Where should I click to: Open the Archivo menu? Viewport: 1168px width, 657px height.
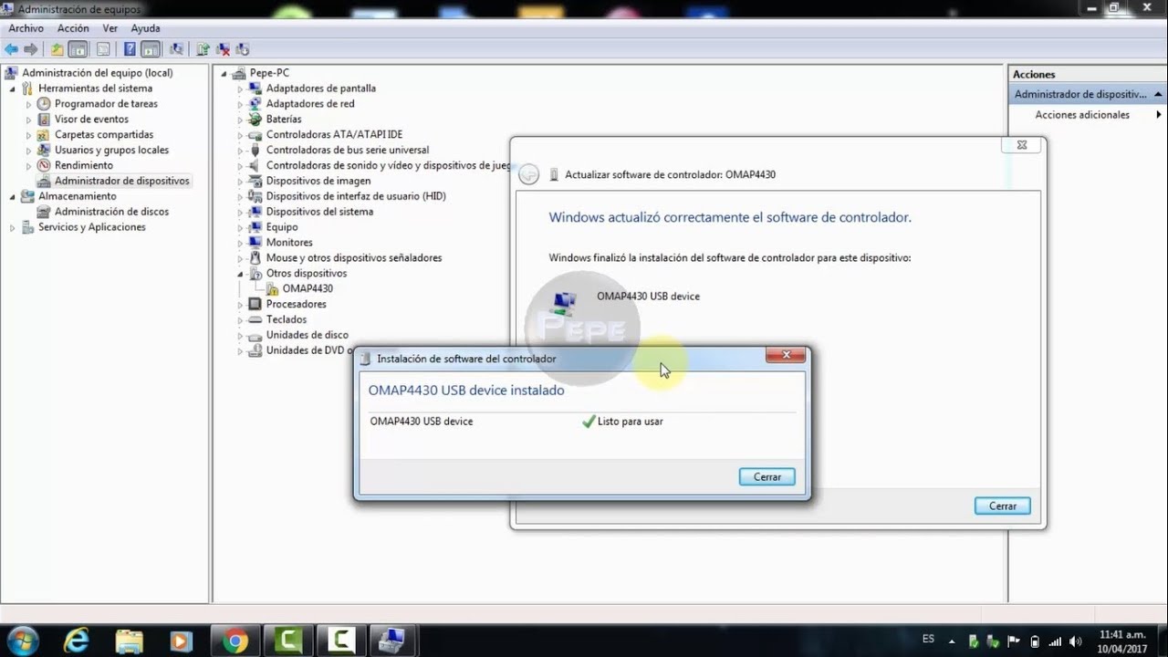pos(26,28)
